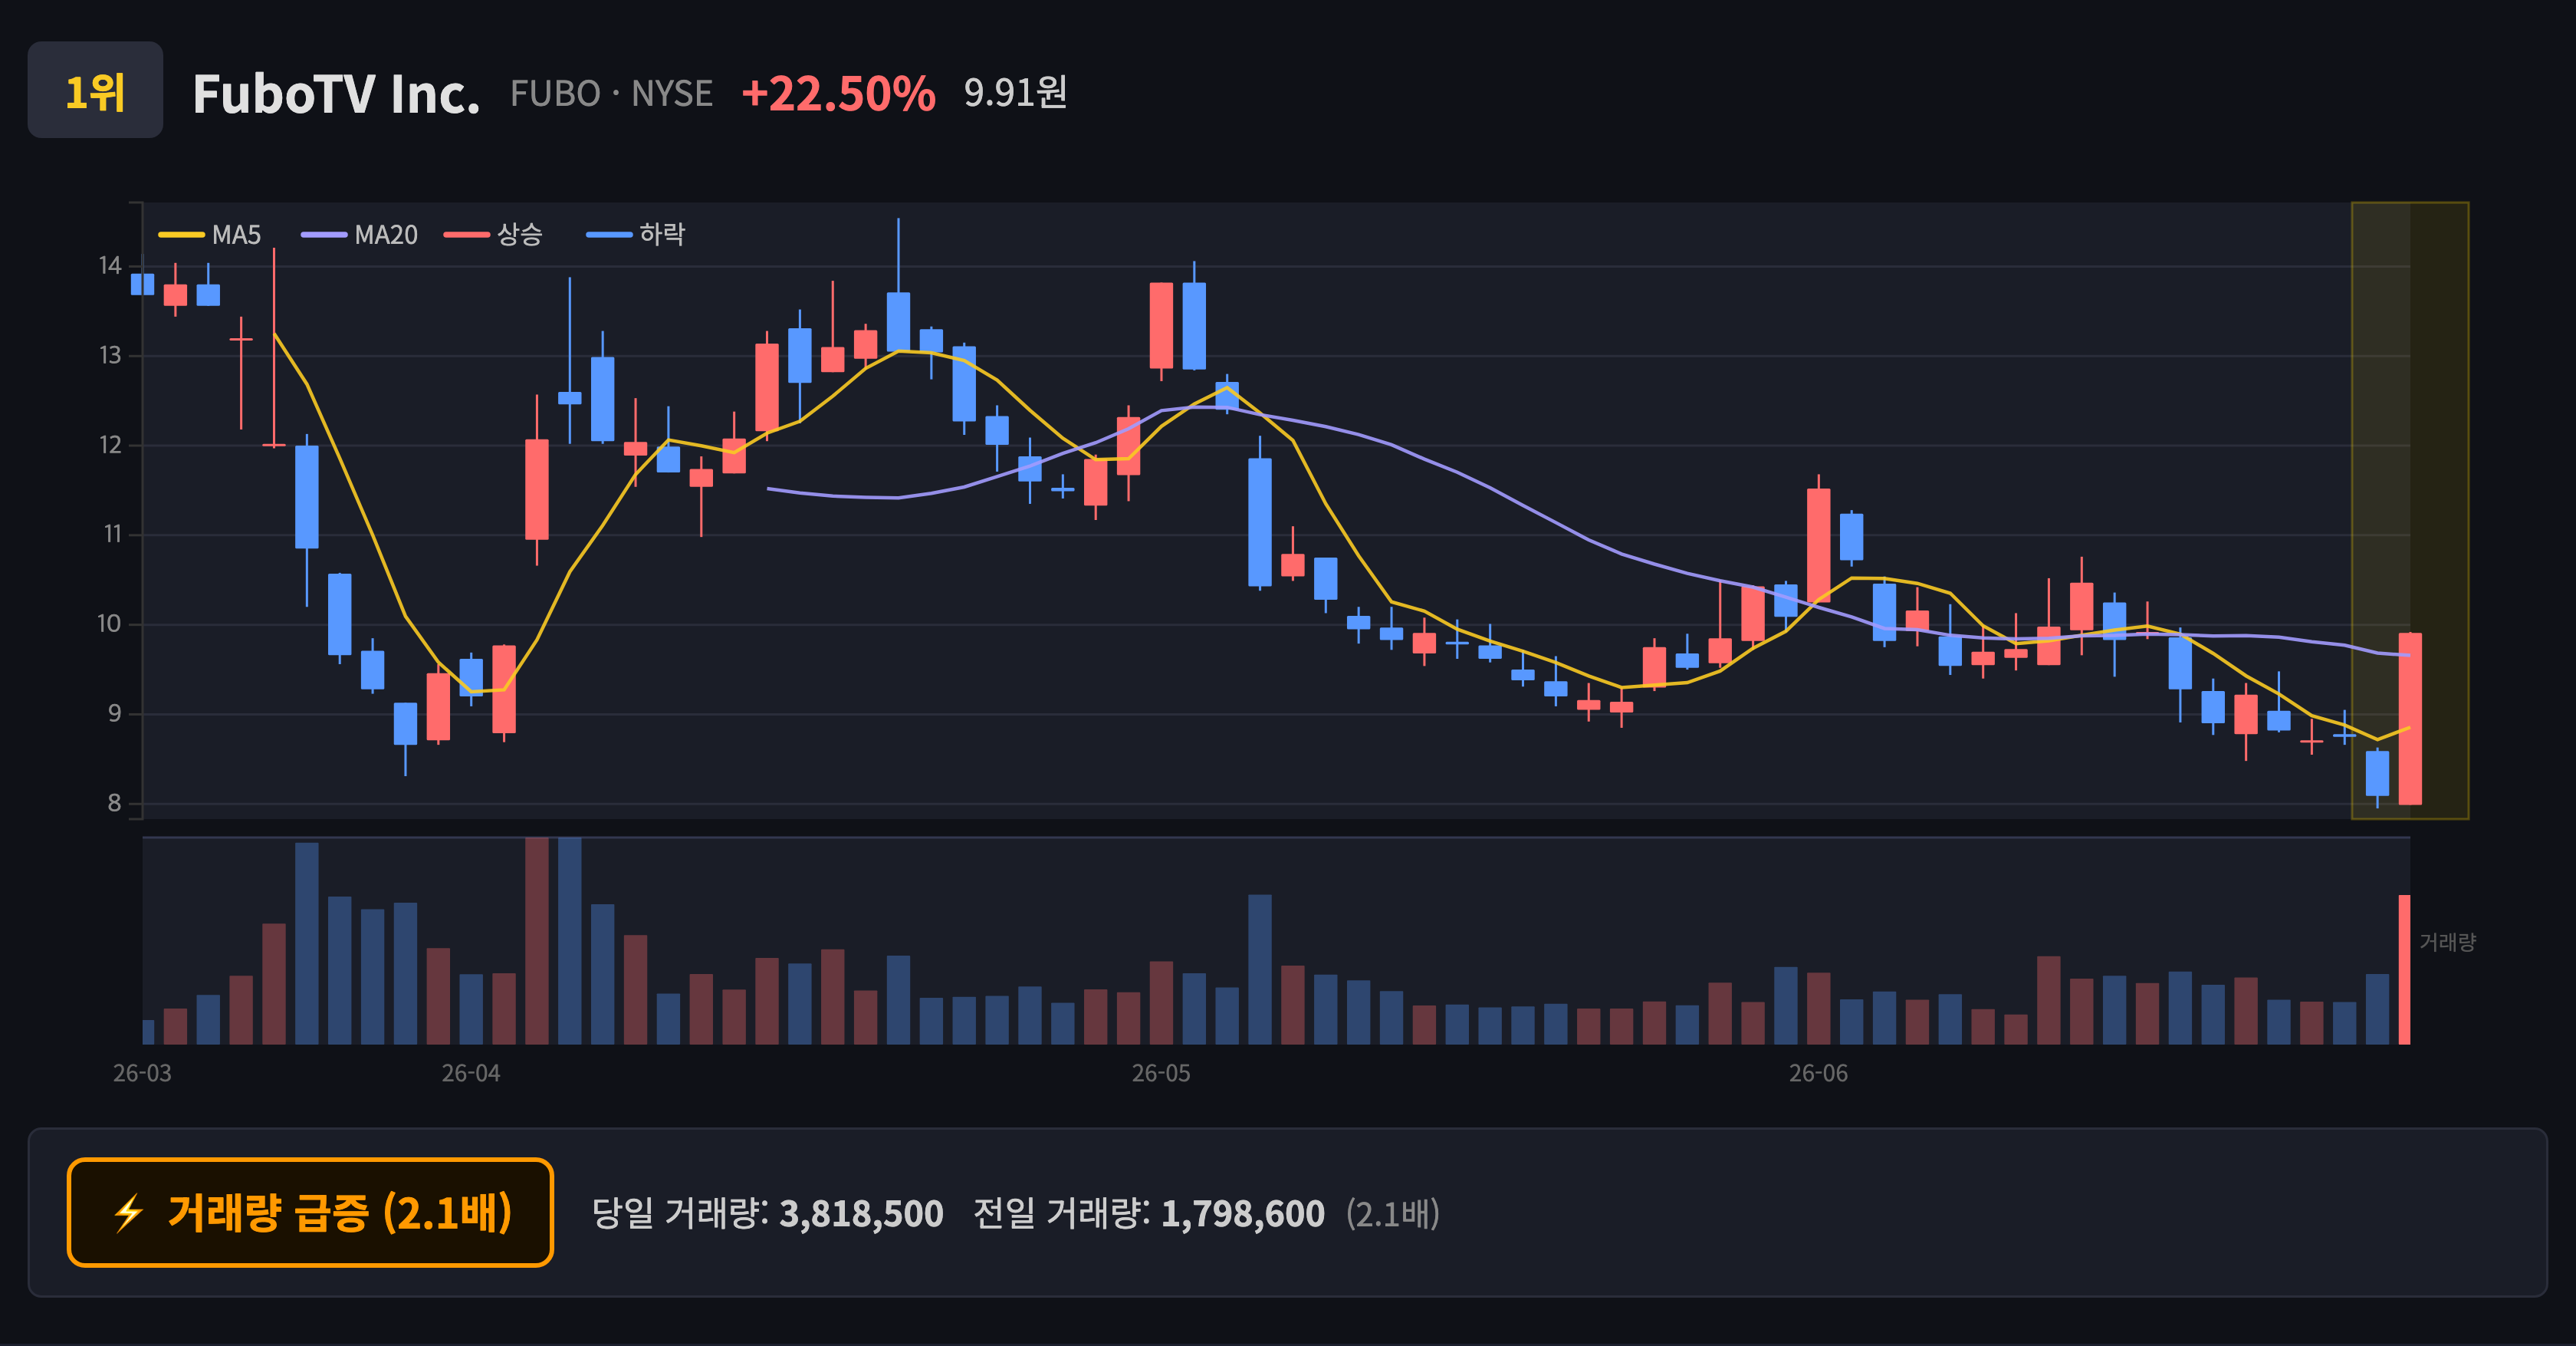This screenshot has width=2576, height=1346.
Task: Click the 14 y-axis price label
Action: pos(110,266)
